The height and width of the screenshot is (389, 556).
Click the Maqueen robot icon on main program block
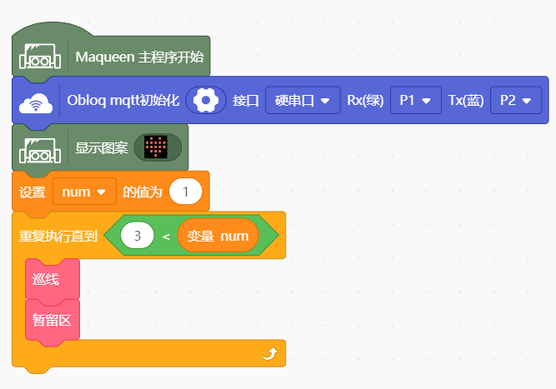(x=40, y=57)
